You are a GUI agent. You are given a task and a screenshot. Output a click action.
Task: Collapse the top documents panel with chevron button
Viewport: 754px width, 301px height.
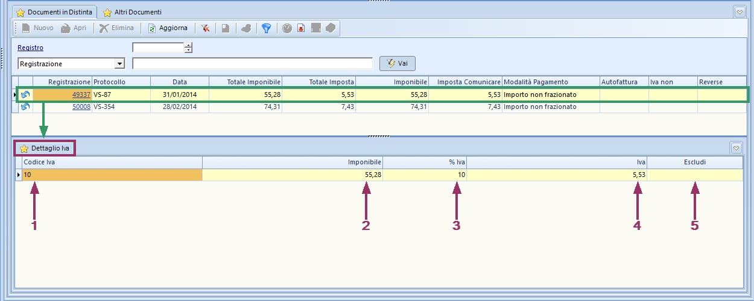[740, 11]
